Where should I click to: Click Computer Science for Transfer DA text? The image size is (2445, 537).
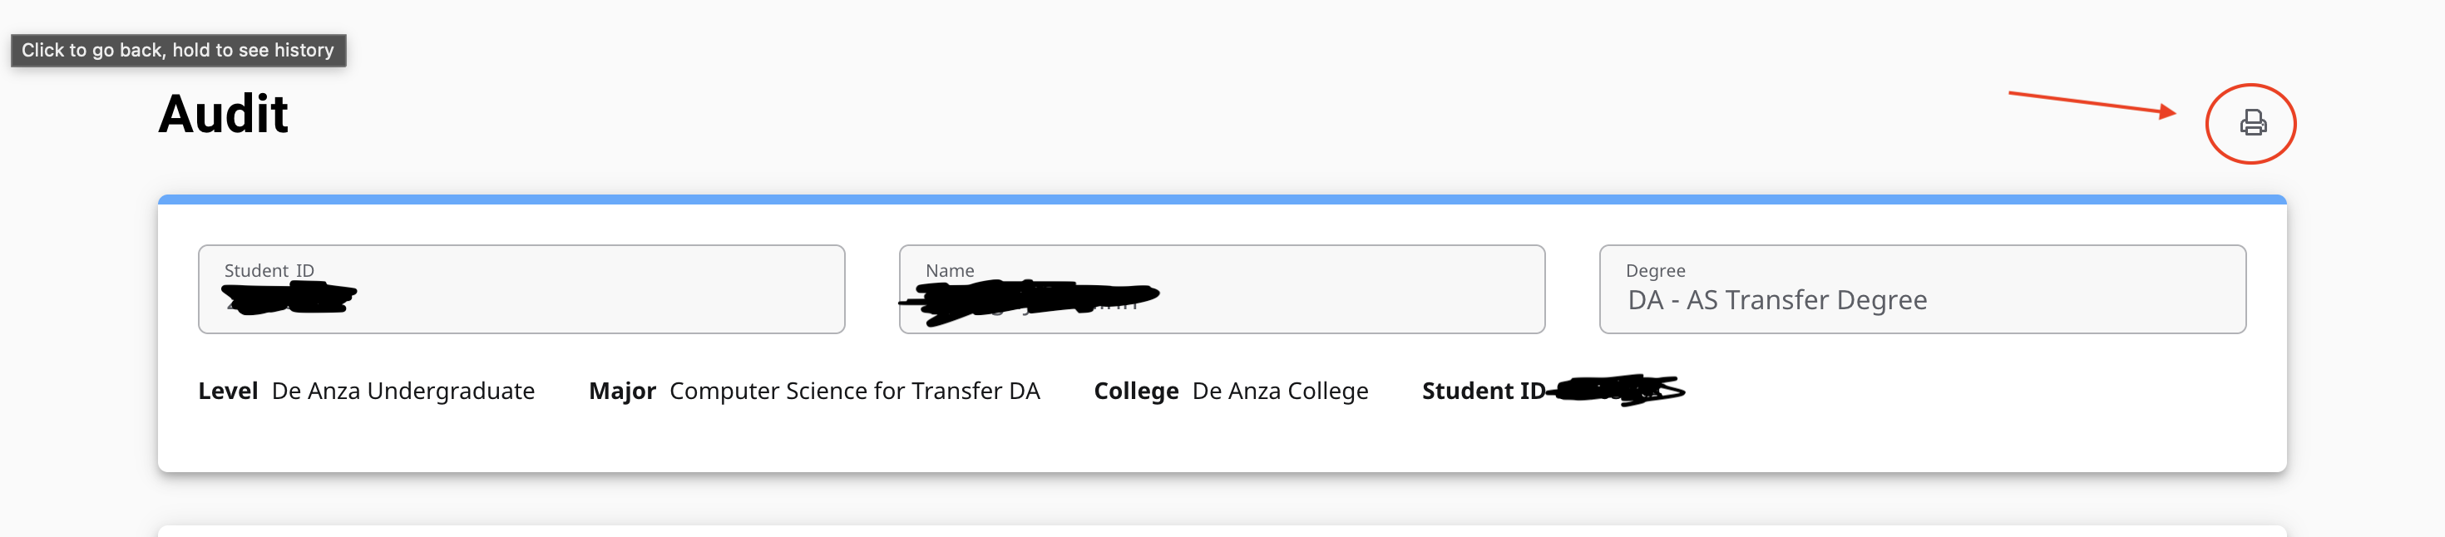854,391
